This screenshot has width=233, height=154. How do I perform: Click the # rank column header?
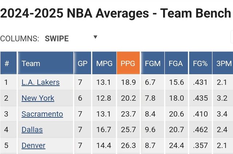click(7, 63)
